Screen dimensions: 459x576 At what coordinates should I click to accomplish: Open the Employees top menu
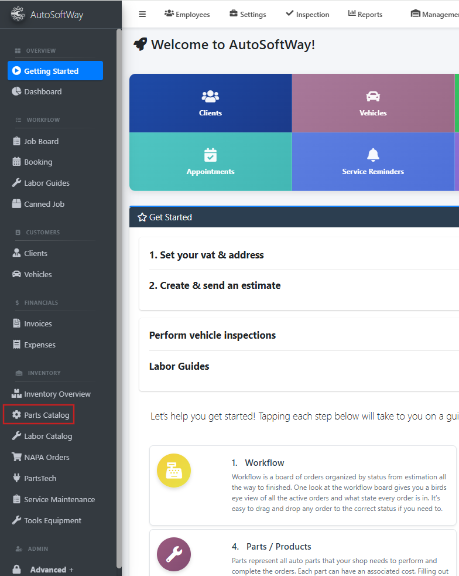point(187,14)
